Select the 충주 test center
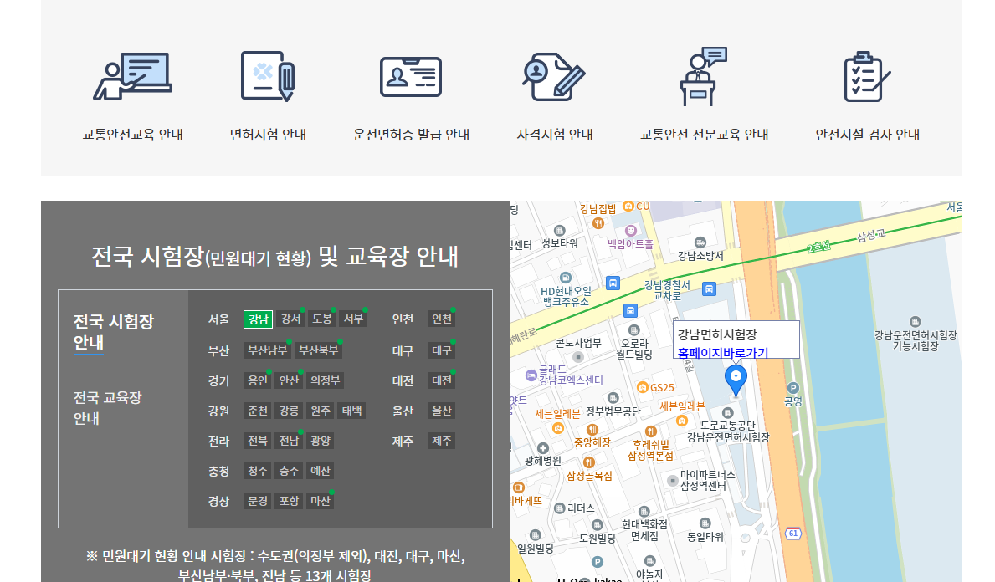995x582 pixels. pos(289,471)
